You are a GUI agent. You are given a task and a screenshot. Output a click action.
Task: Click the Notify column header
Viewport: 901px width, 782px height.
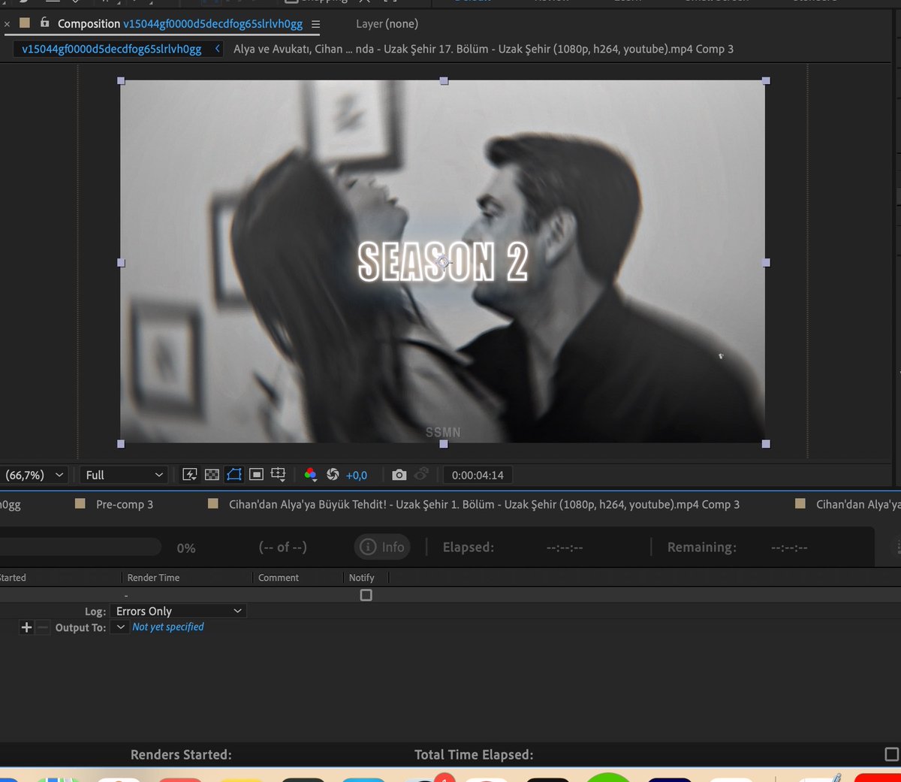(361, 578)
